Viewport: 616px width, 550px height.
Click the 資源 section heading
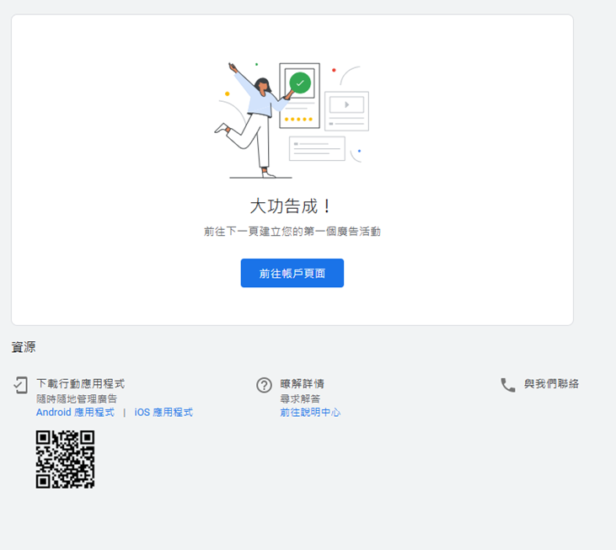(24, 347)
